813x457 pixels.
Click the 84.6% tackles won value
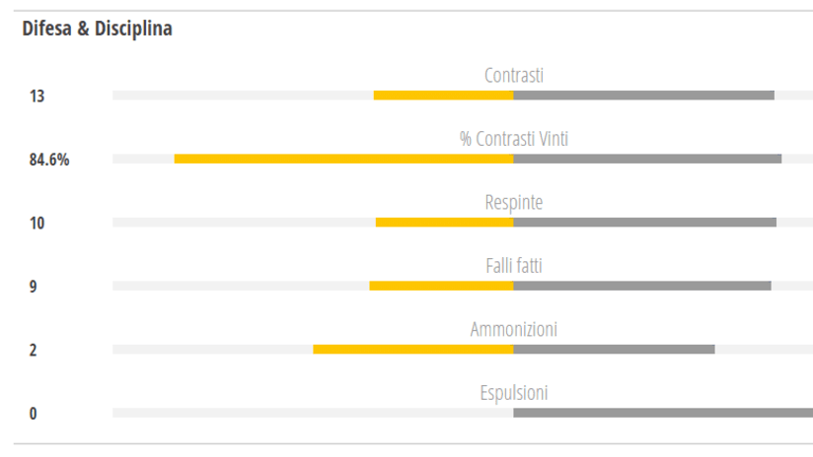pos(49,160)
